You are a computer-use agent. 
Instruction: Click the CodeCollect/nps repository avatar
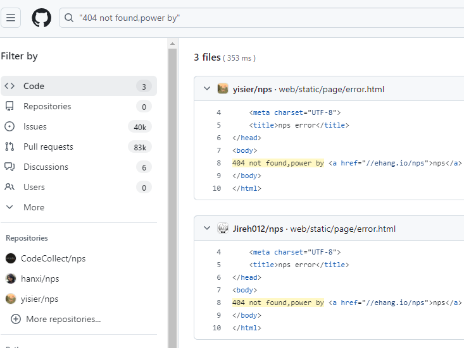(x=11, y=258)
